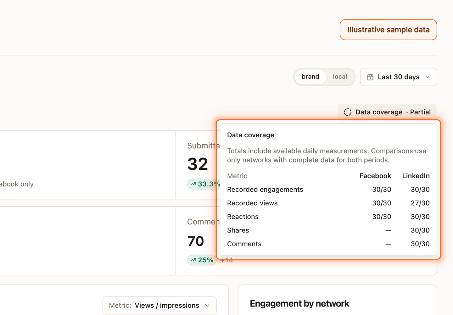Click the upward trend arrow next to 25%
Screen dimensions: 453x315
click(x=193, y=260)
